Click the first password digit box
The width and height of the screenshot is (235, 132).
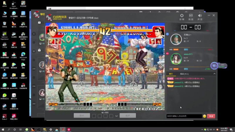[94, 116]
